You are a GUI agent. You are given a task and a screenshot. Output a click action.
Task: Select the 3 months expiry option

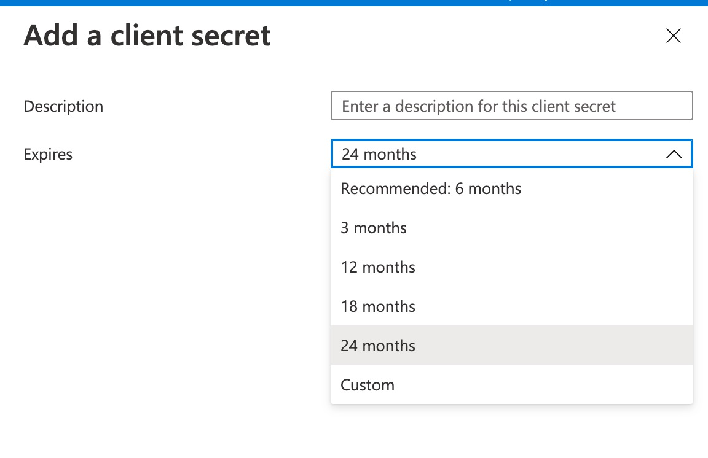(374, 228)
